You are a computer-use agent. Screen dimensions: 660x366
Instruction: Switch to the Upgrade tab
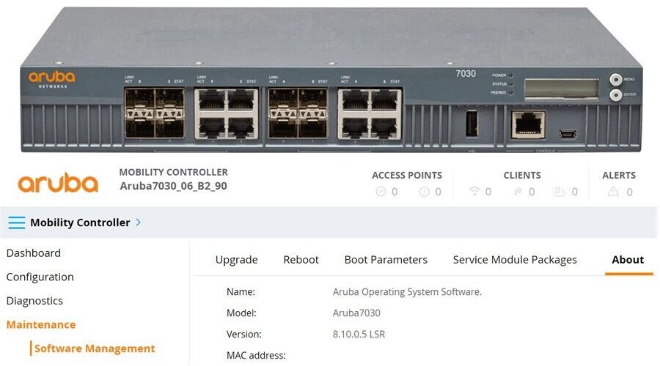[x=236, y=260]
